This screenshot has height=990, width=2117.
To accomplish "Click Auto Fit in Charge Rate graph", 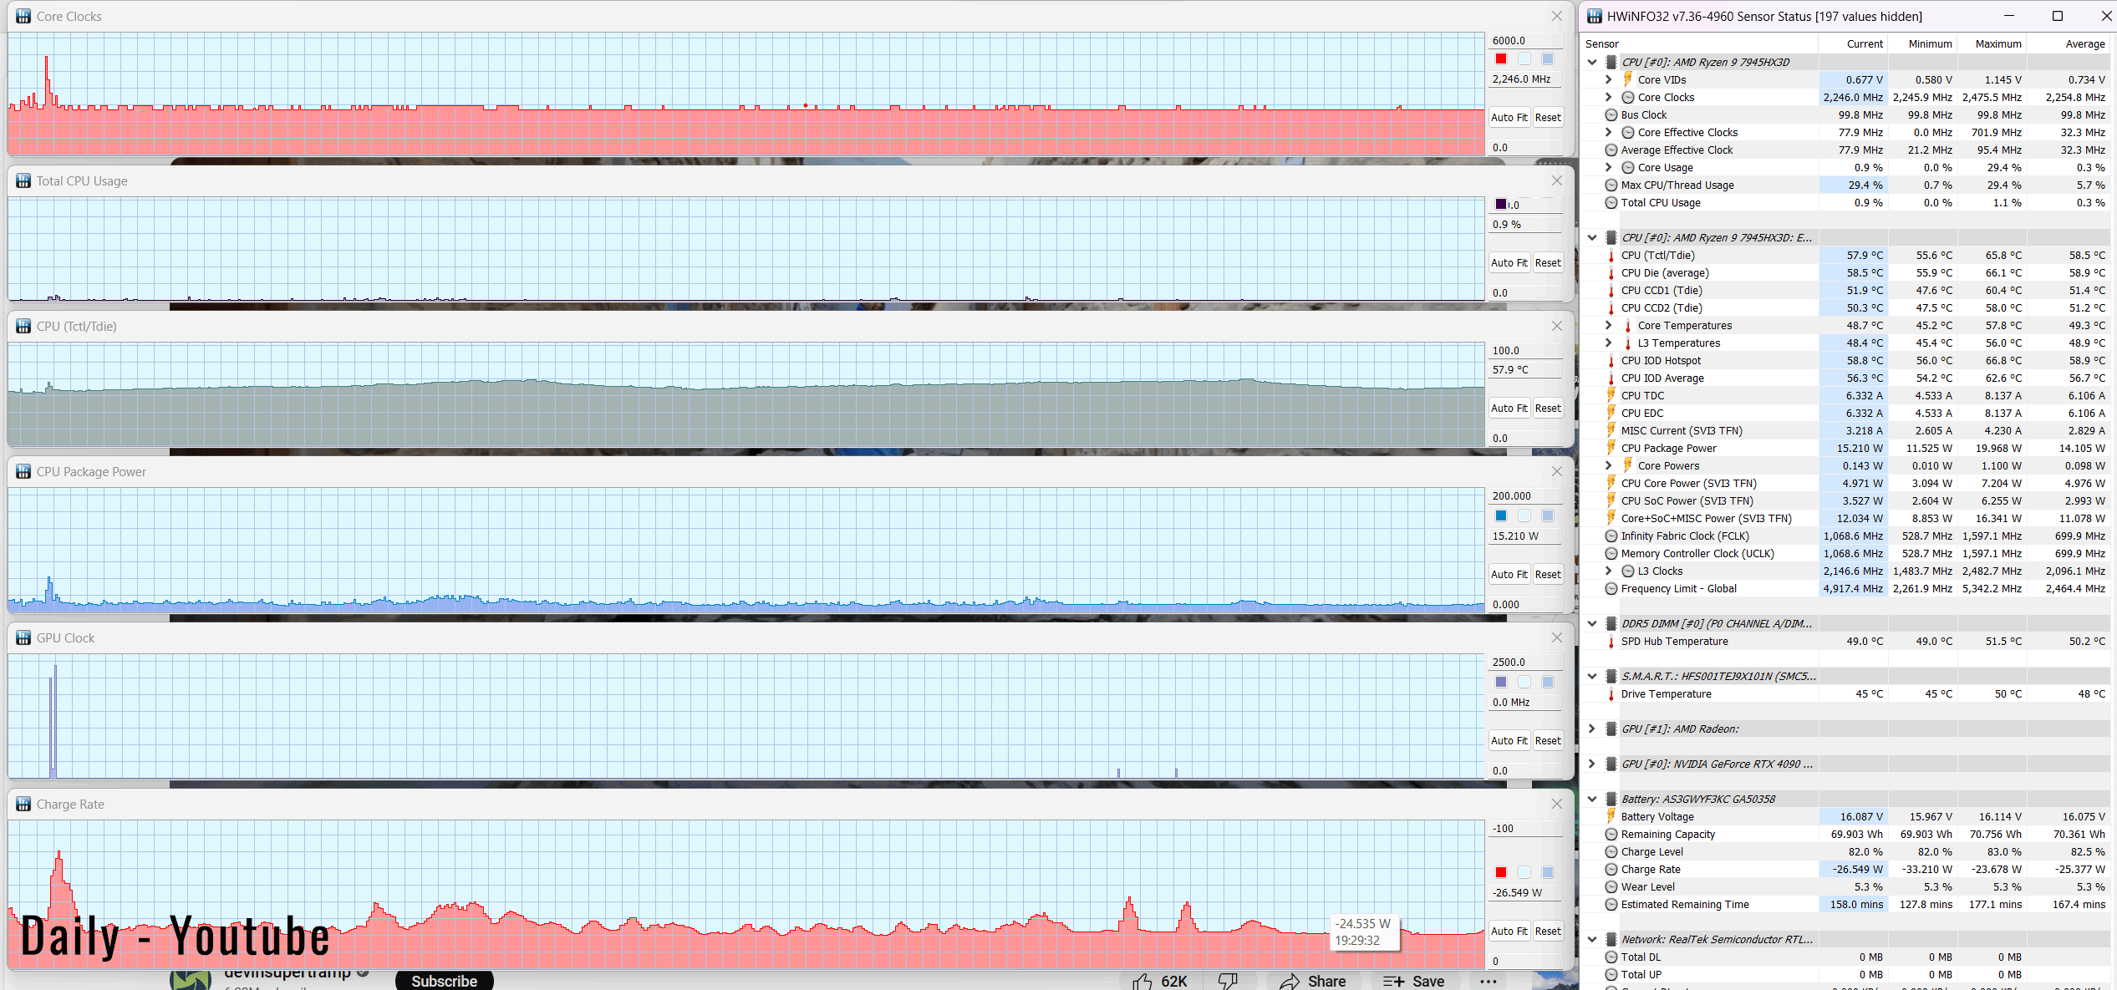I will [x=1509, y=932].
